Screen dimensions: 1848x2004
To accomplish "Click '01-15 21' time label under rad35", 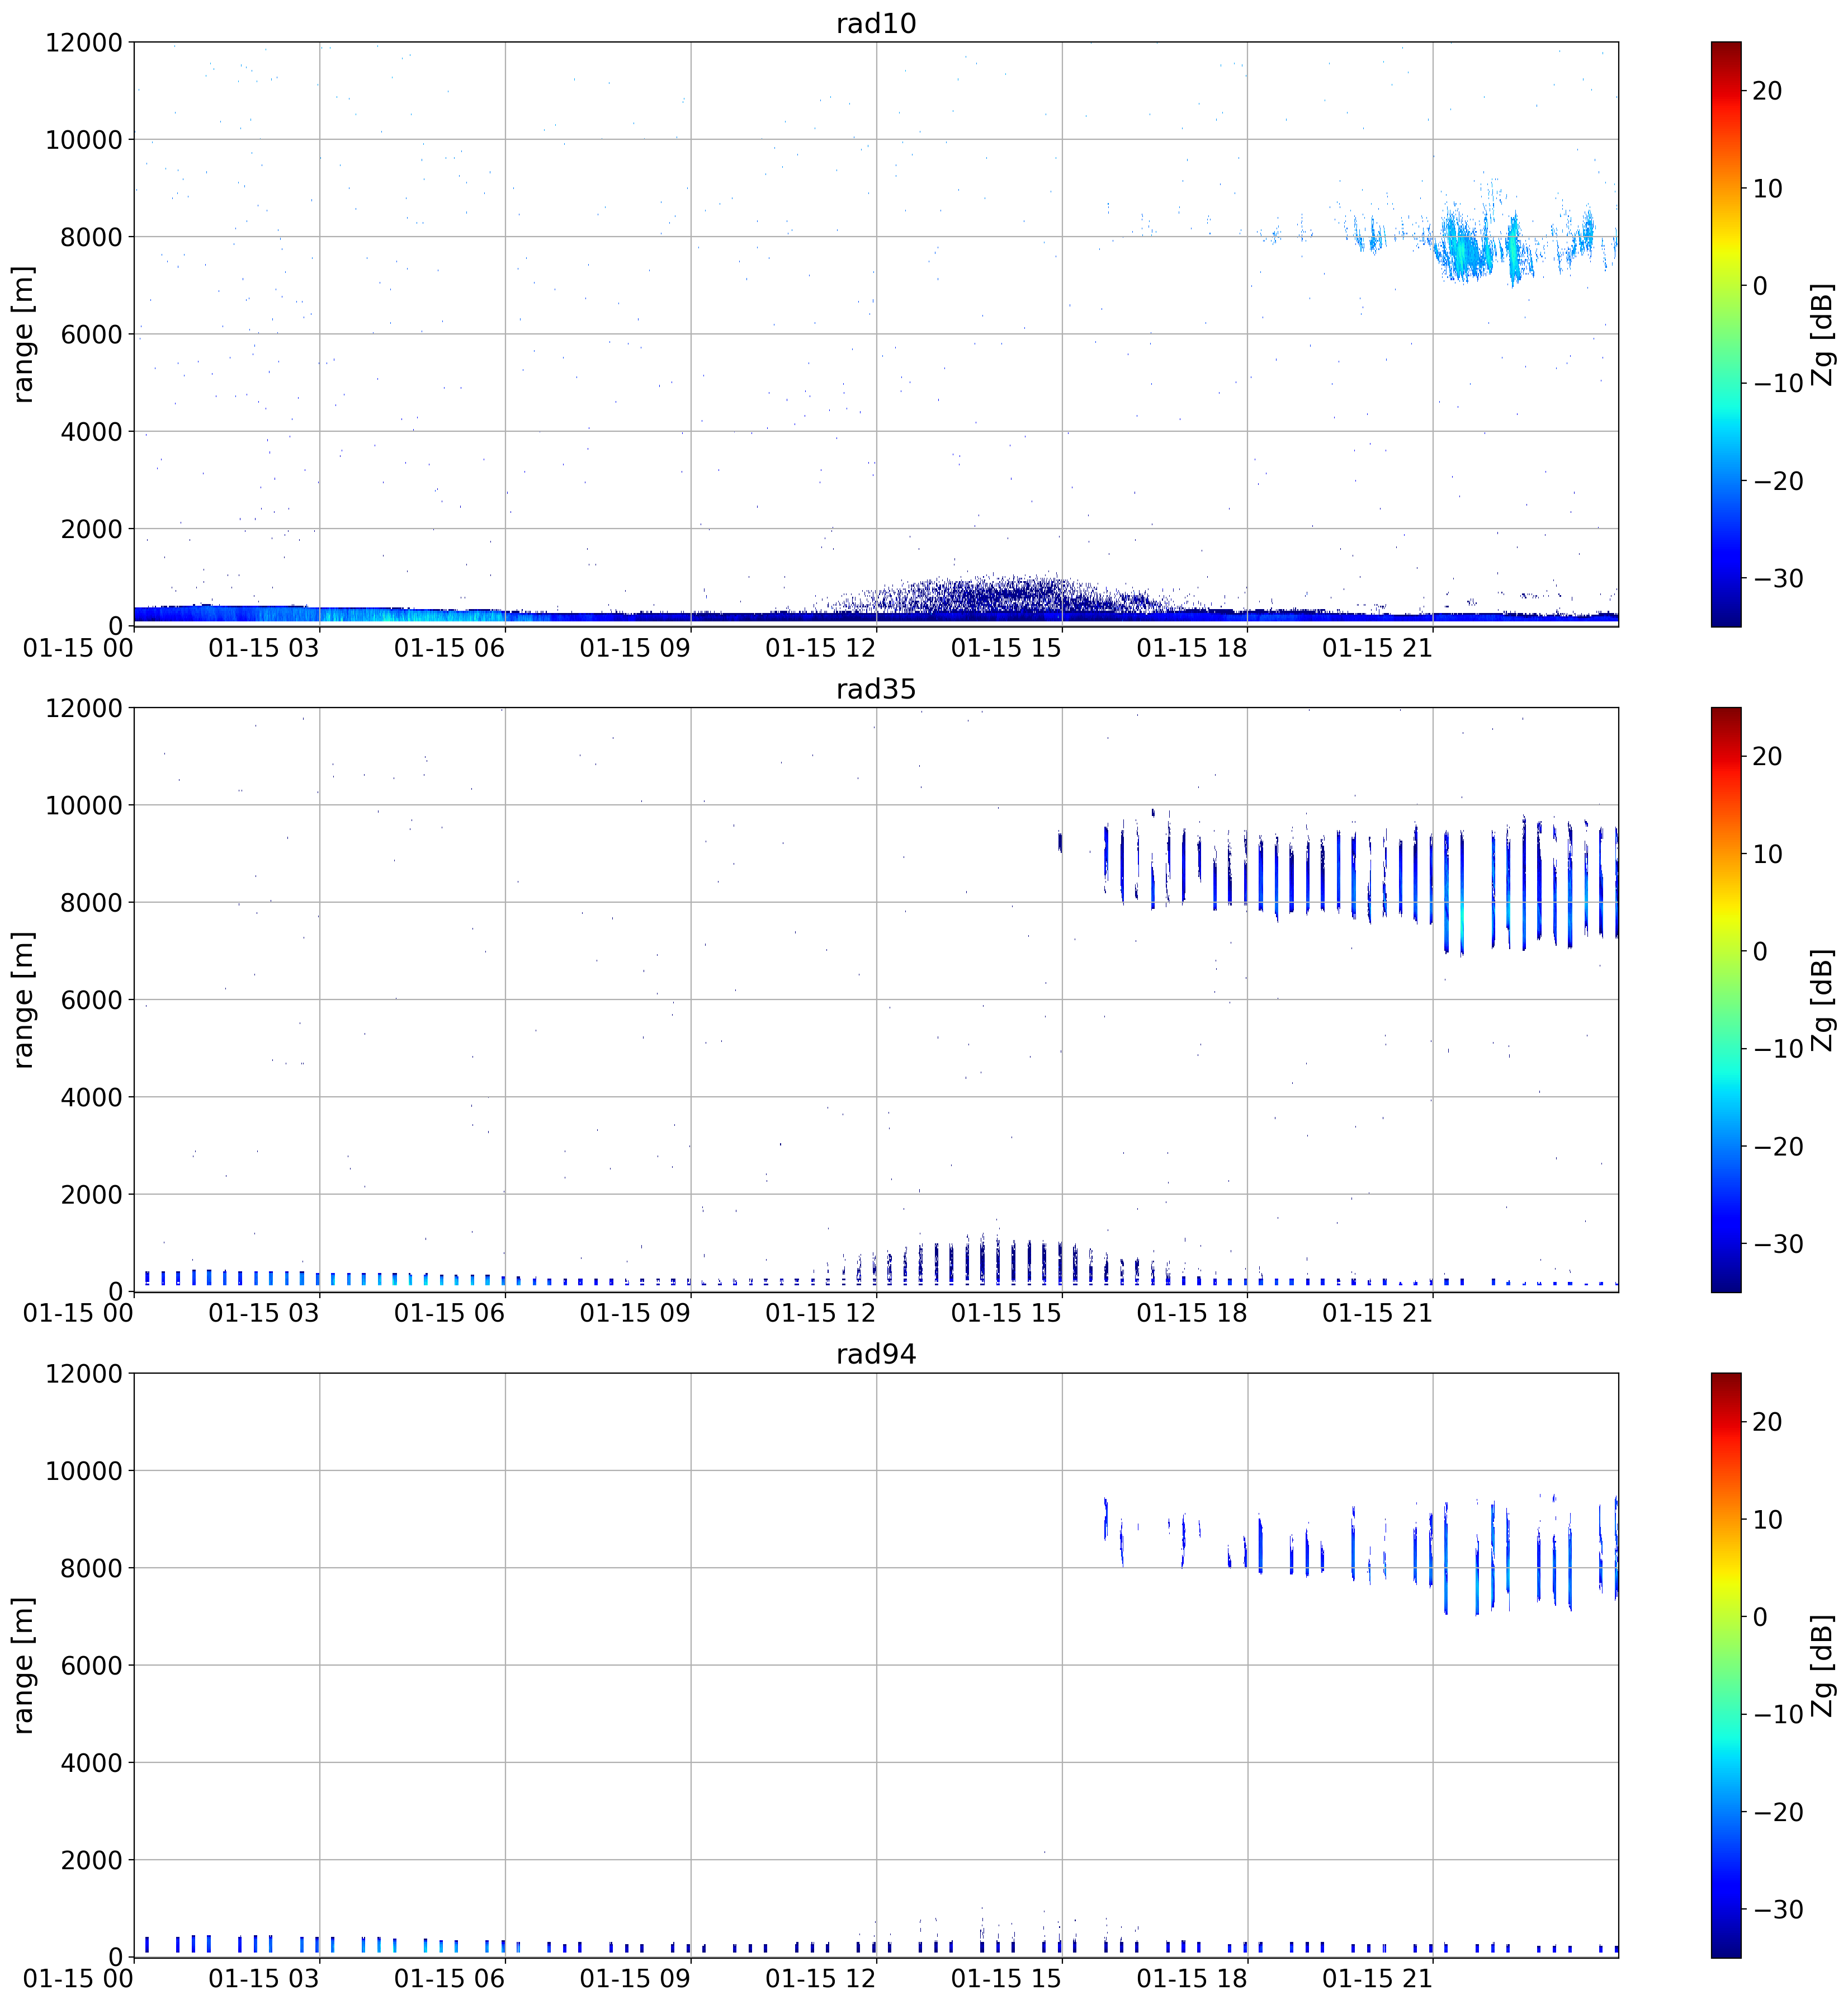I will click(1378, 1313).
